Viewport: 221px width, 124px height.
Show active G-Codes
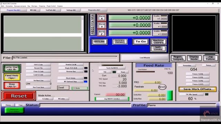click(x=45, y=99)
